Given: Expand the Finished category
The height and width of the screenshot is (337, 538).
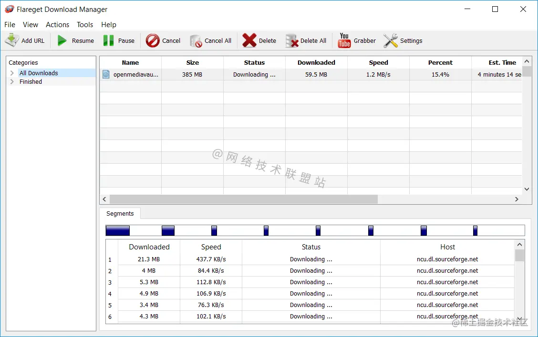Looking at the screenshot, I should (12, 81).
